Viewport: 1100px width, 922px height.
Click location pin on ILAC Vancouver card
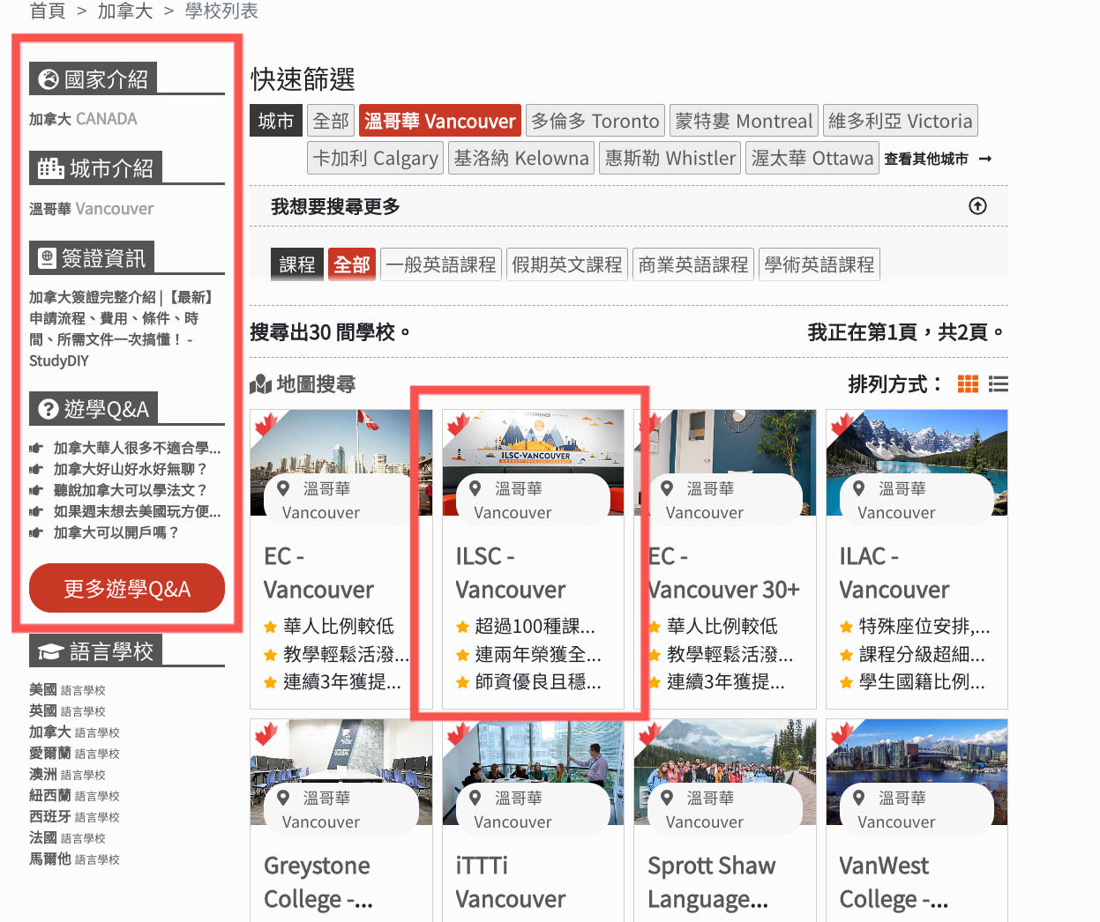[858, 488]
